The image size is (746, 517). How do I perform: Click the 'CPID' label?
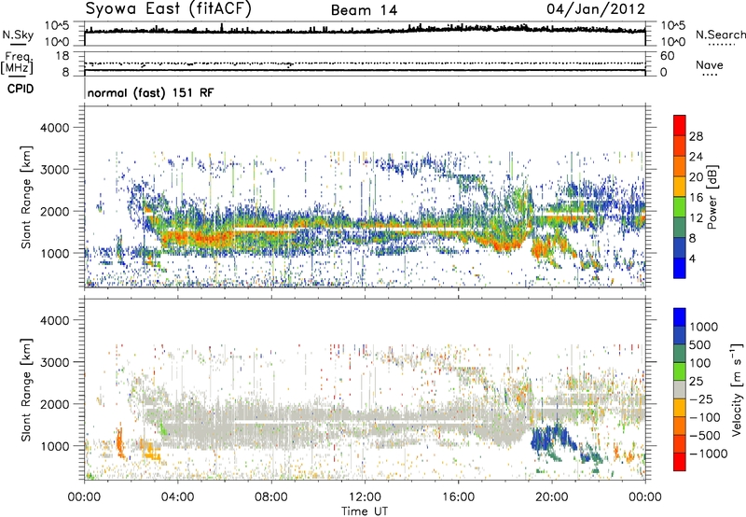pos(21,89)
